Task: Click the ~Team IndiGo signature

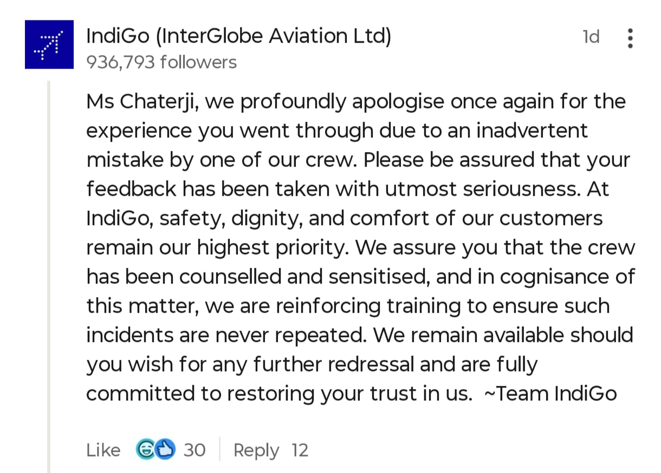Action: point(550,393)
